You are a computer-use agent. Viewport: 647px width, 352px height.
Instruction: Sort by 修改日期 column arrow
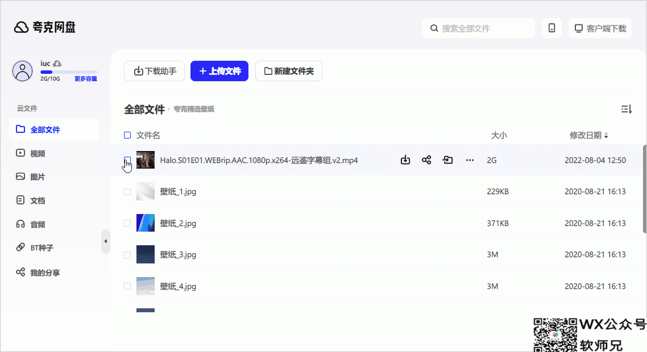pos(605,136)
